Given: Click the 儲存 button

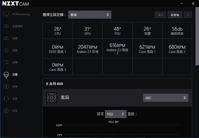Looking at the screenshot, I should (160, 15).
